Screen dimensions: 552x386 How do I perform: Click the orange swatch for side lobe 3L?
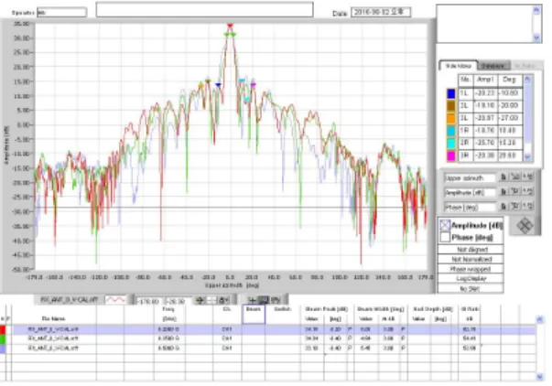(x=451, y=118)
